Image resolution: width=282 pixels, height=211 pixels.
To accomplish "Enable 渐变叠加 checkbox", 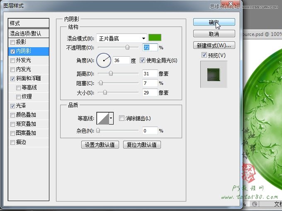I will (12, 125).
